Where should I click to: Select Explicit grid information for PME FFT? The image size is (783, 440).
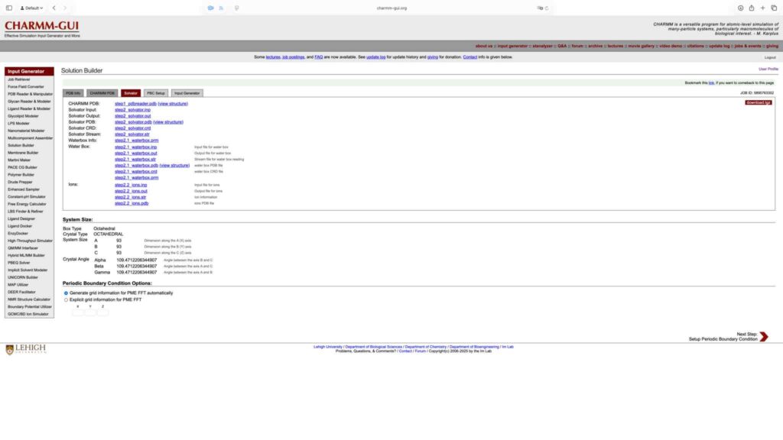pos(66,299)
